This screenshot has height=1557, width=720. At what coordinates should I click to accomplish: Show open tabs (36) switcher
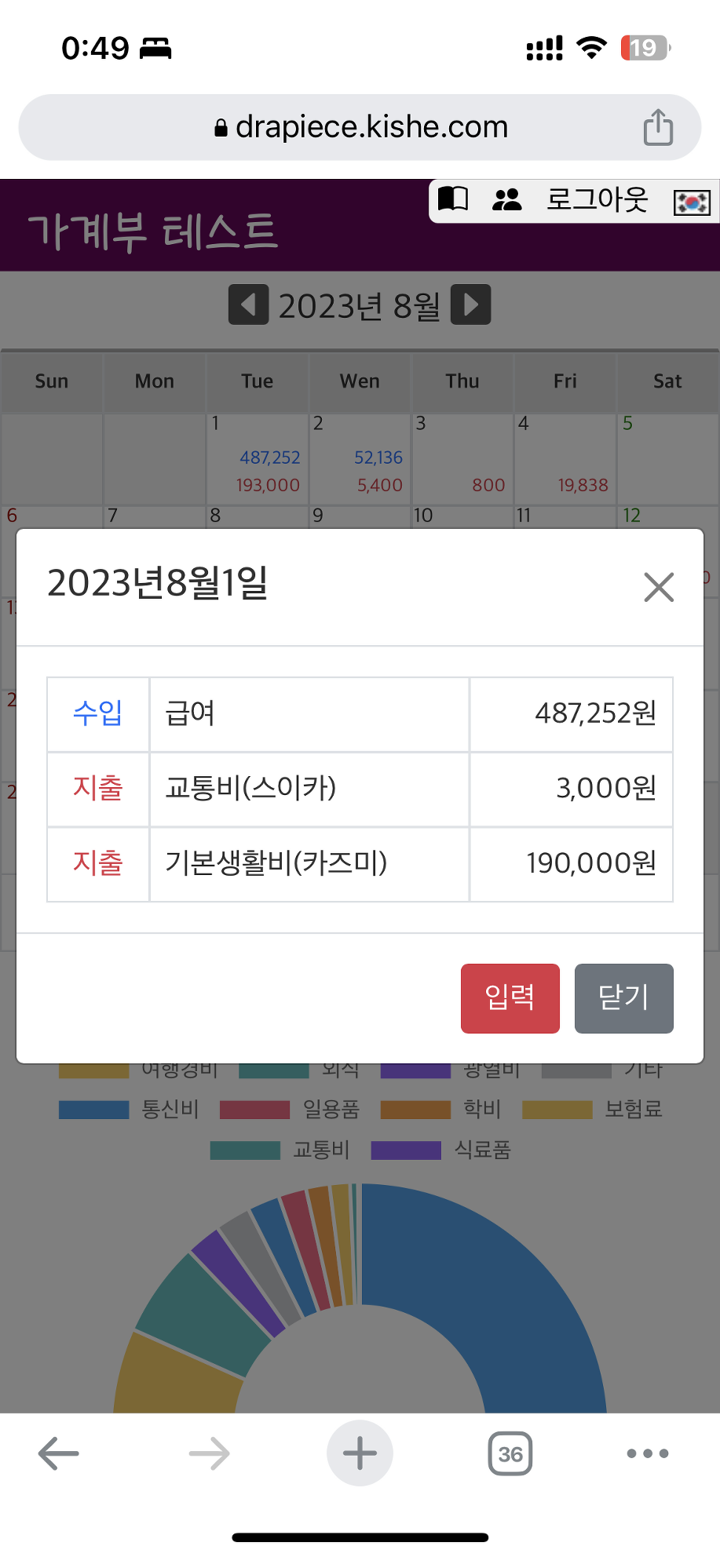pos(510,1454)
